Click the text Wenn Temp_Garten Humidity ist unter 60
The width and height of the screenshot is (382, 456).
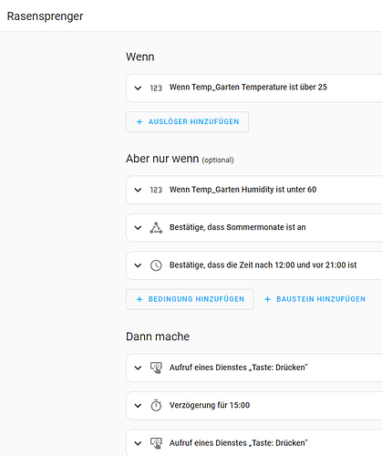point(243,190)
